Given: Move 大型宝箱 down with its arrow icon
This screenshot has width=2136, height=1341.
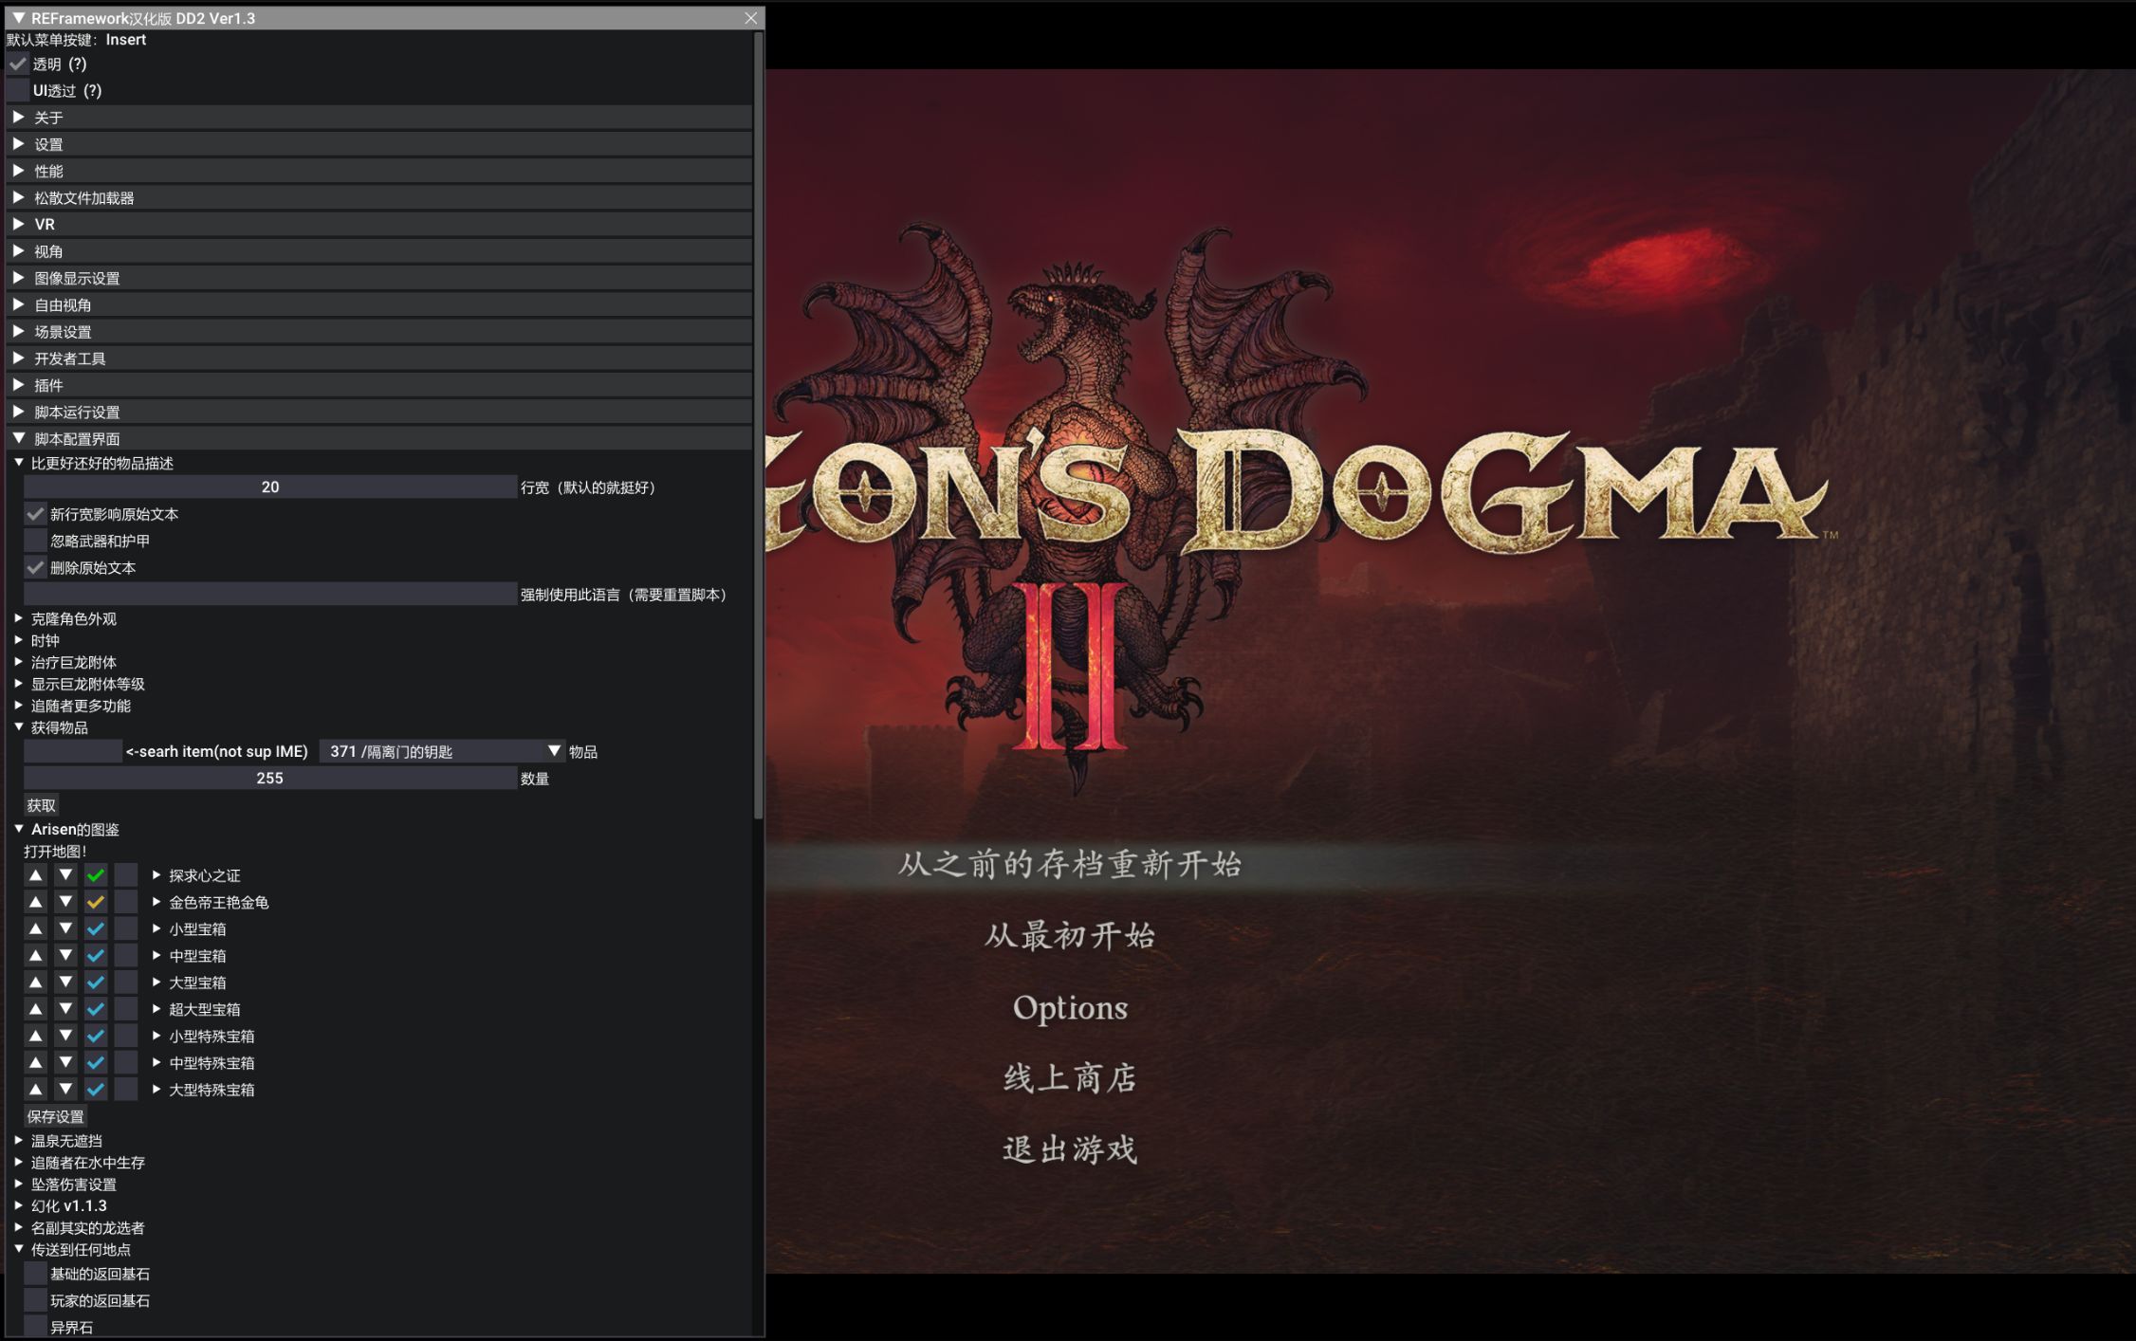Looking at the screenshot, I should pos(65,983).
